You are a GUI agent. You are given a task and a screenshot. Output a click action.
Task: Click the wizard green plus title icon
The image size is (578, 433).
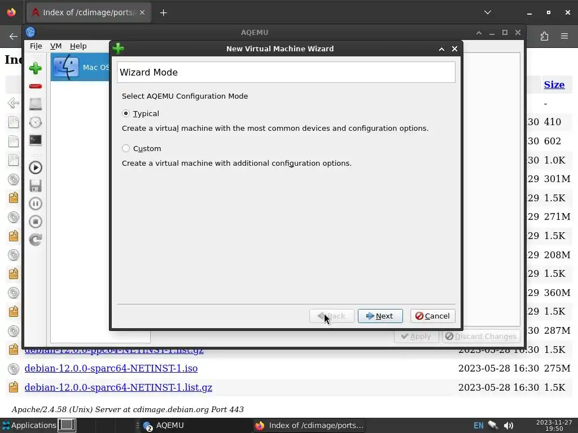point(119,48)
